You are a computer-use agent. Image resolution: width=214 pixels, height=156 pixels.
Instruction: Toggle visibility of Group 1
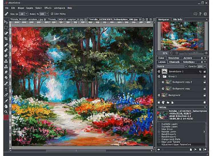pyautogui.click(x=159, y=77)
